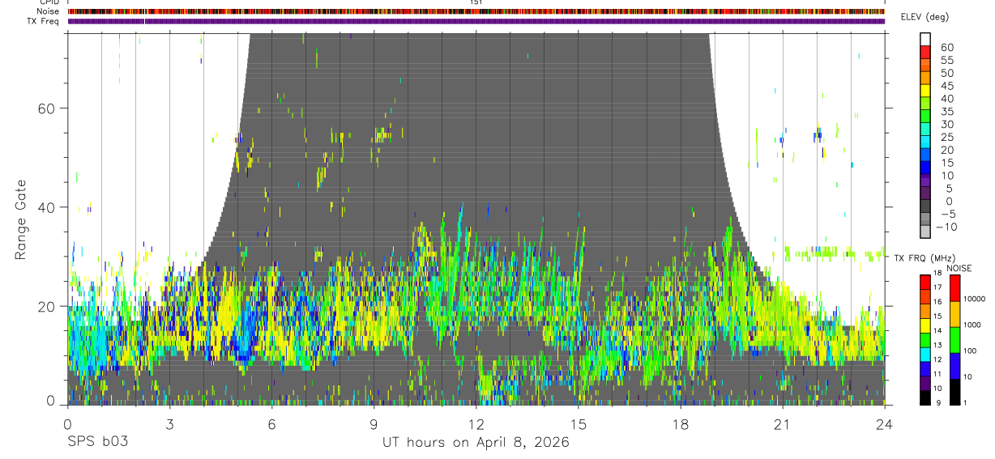This screenshot has height=459, width=995.
Task: Click the 40 tick label on the Range Gate axis
Action: tap(45, 207)
